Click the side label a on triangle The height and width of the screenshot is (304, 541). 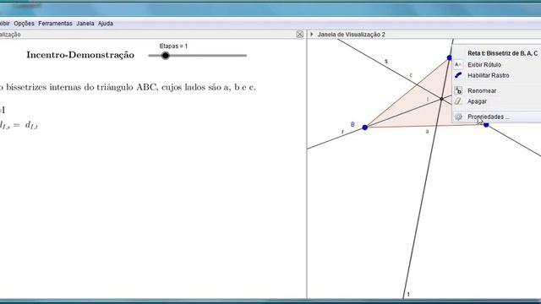tap(427, 132)
